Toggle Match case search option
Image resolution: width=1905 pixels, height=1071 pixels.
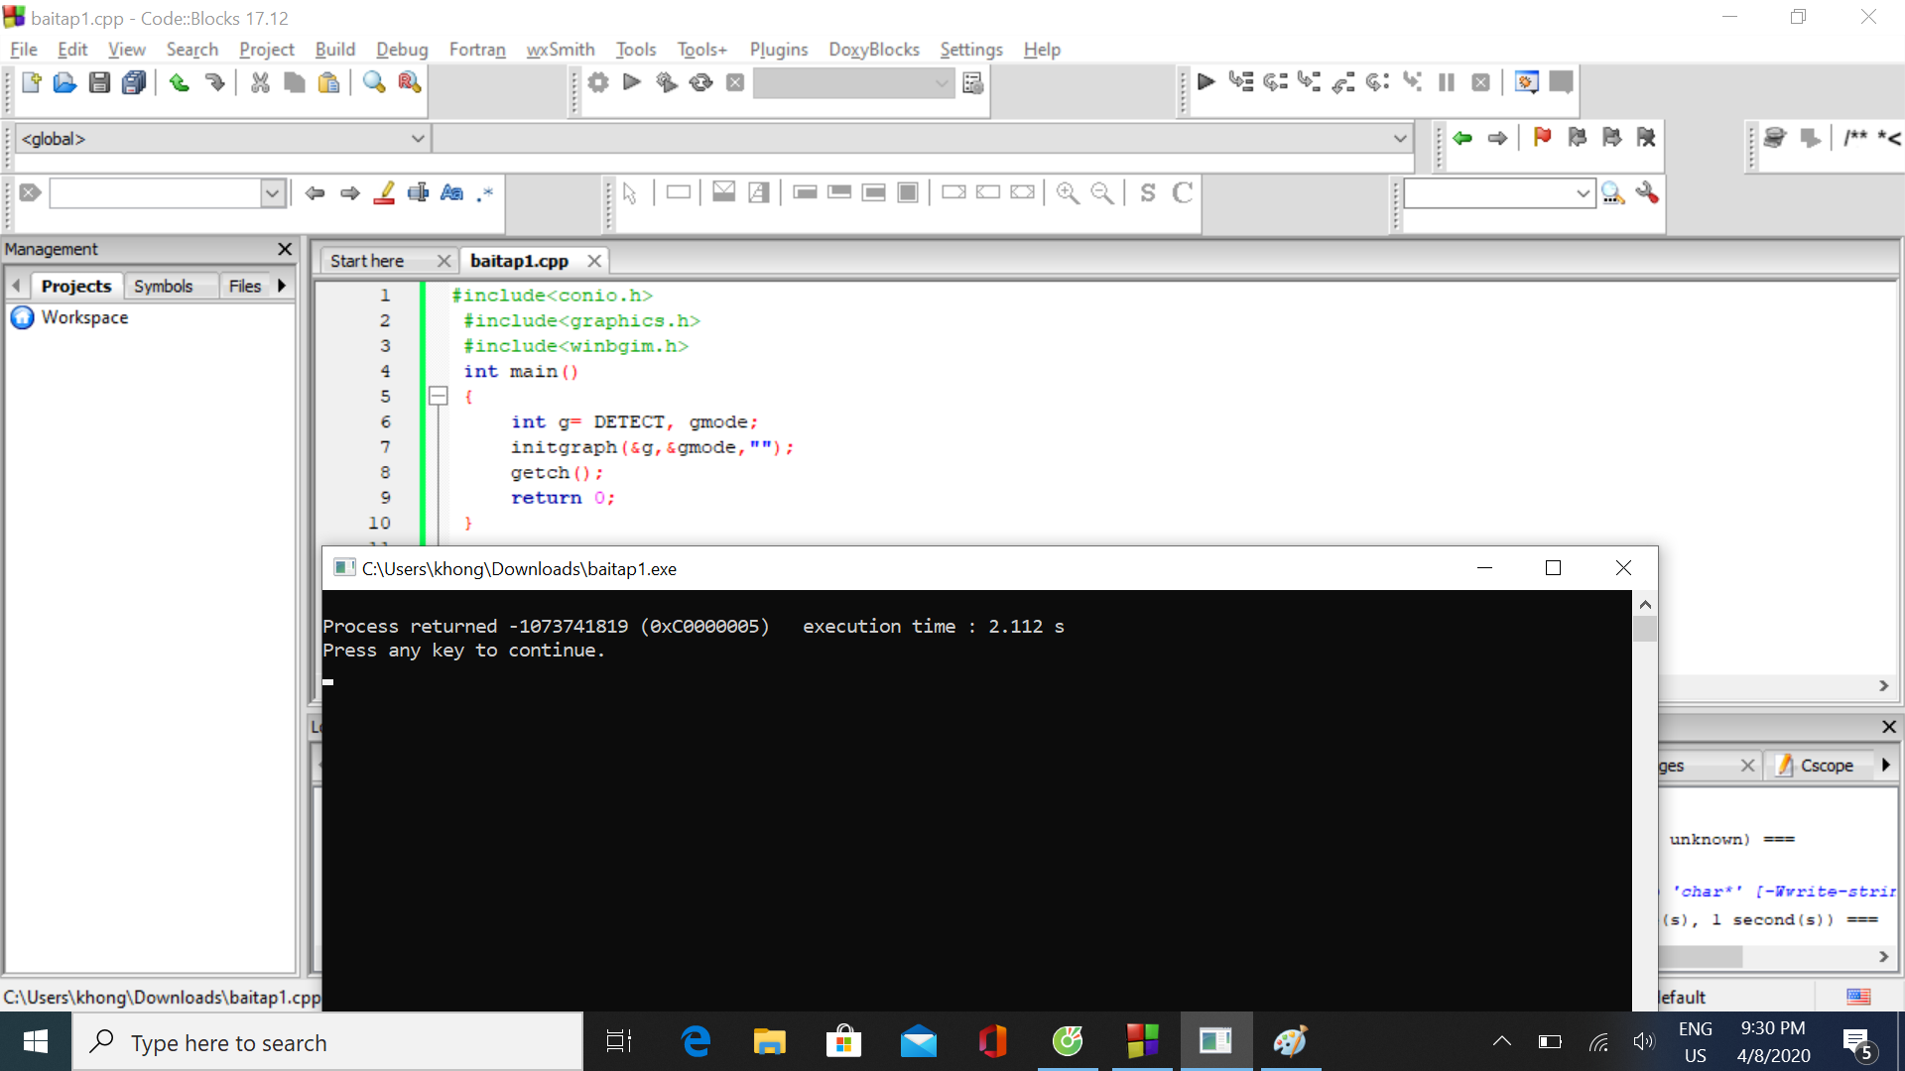tap(451, 193)
